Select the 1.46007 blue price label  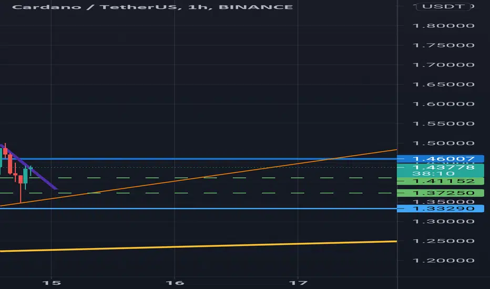(x=440, y=159)
